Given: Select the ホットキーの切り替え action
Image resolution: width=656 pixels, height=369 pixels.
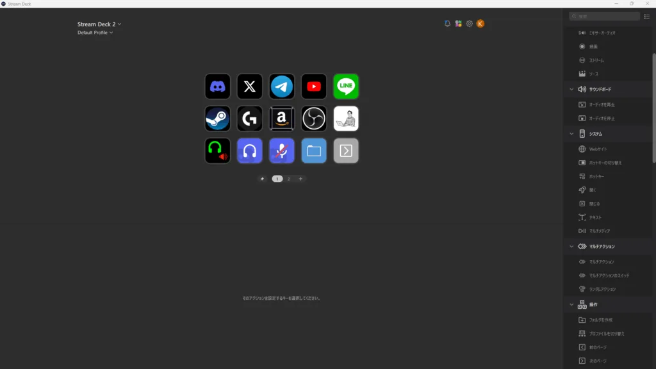Looking at the screenshot, I should click(608, 163).
